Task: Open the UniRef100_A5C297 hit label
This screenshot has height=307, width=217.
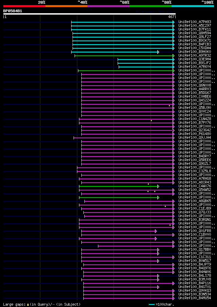Action: pos(195,26)
